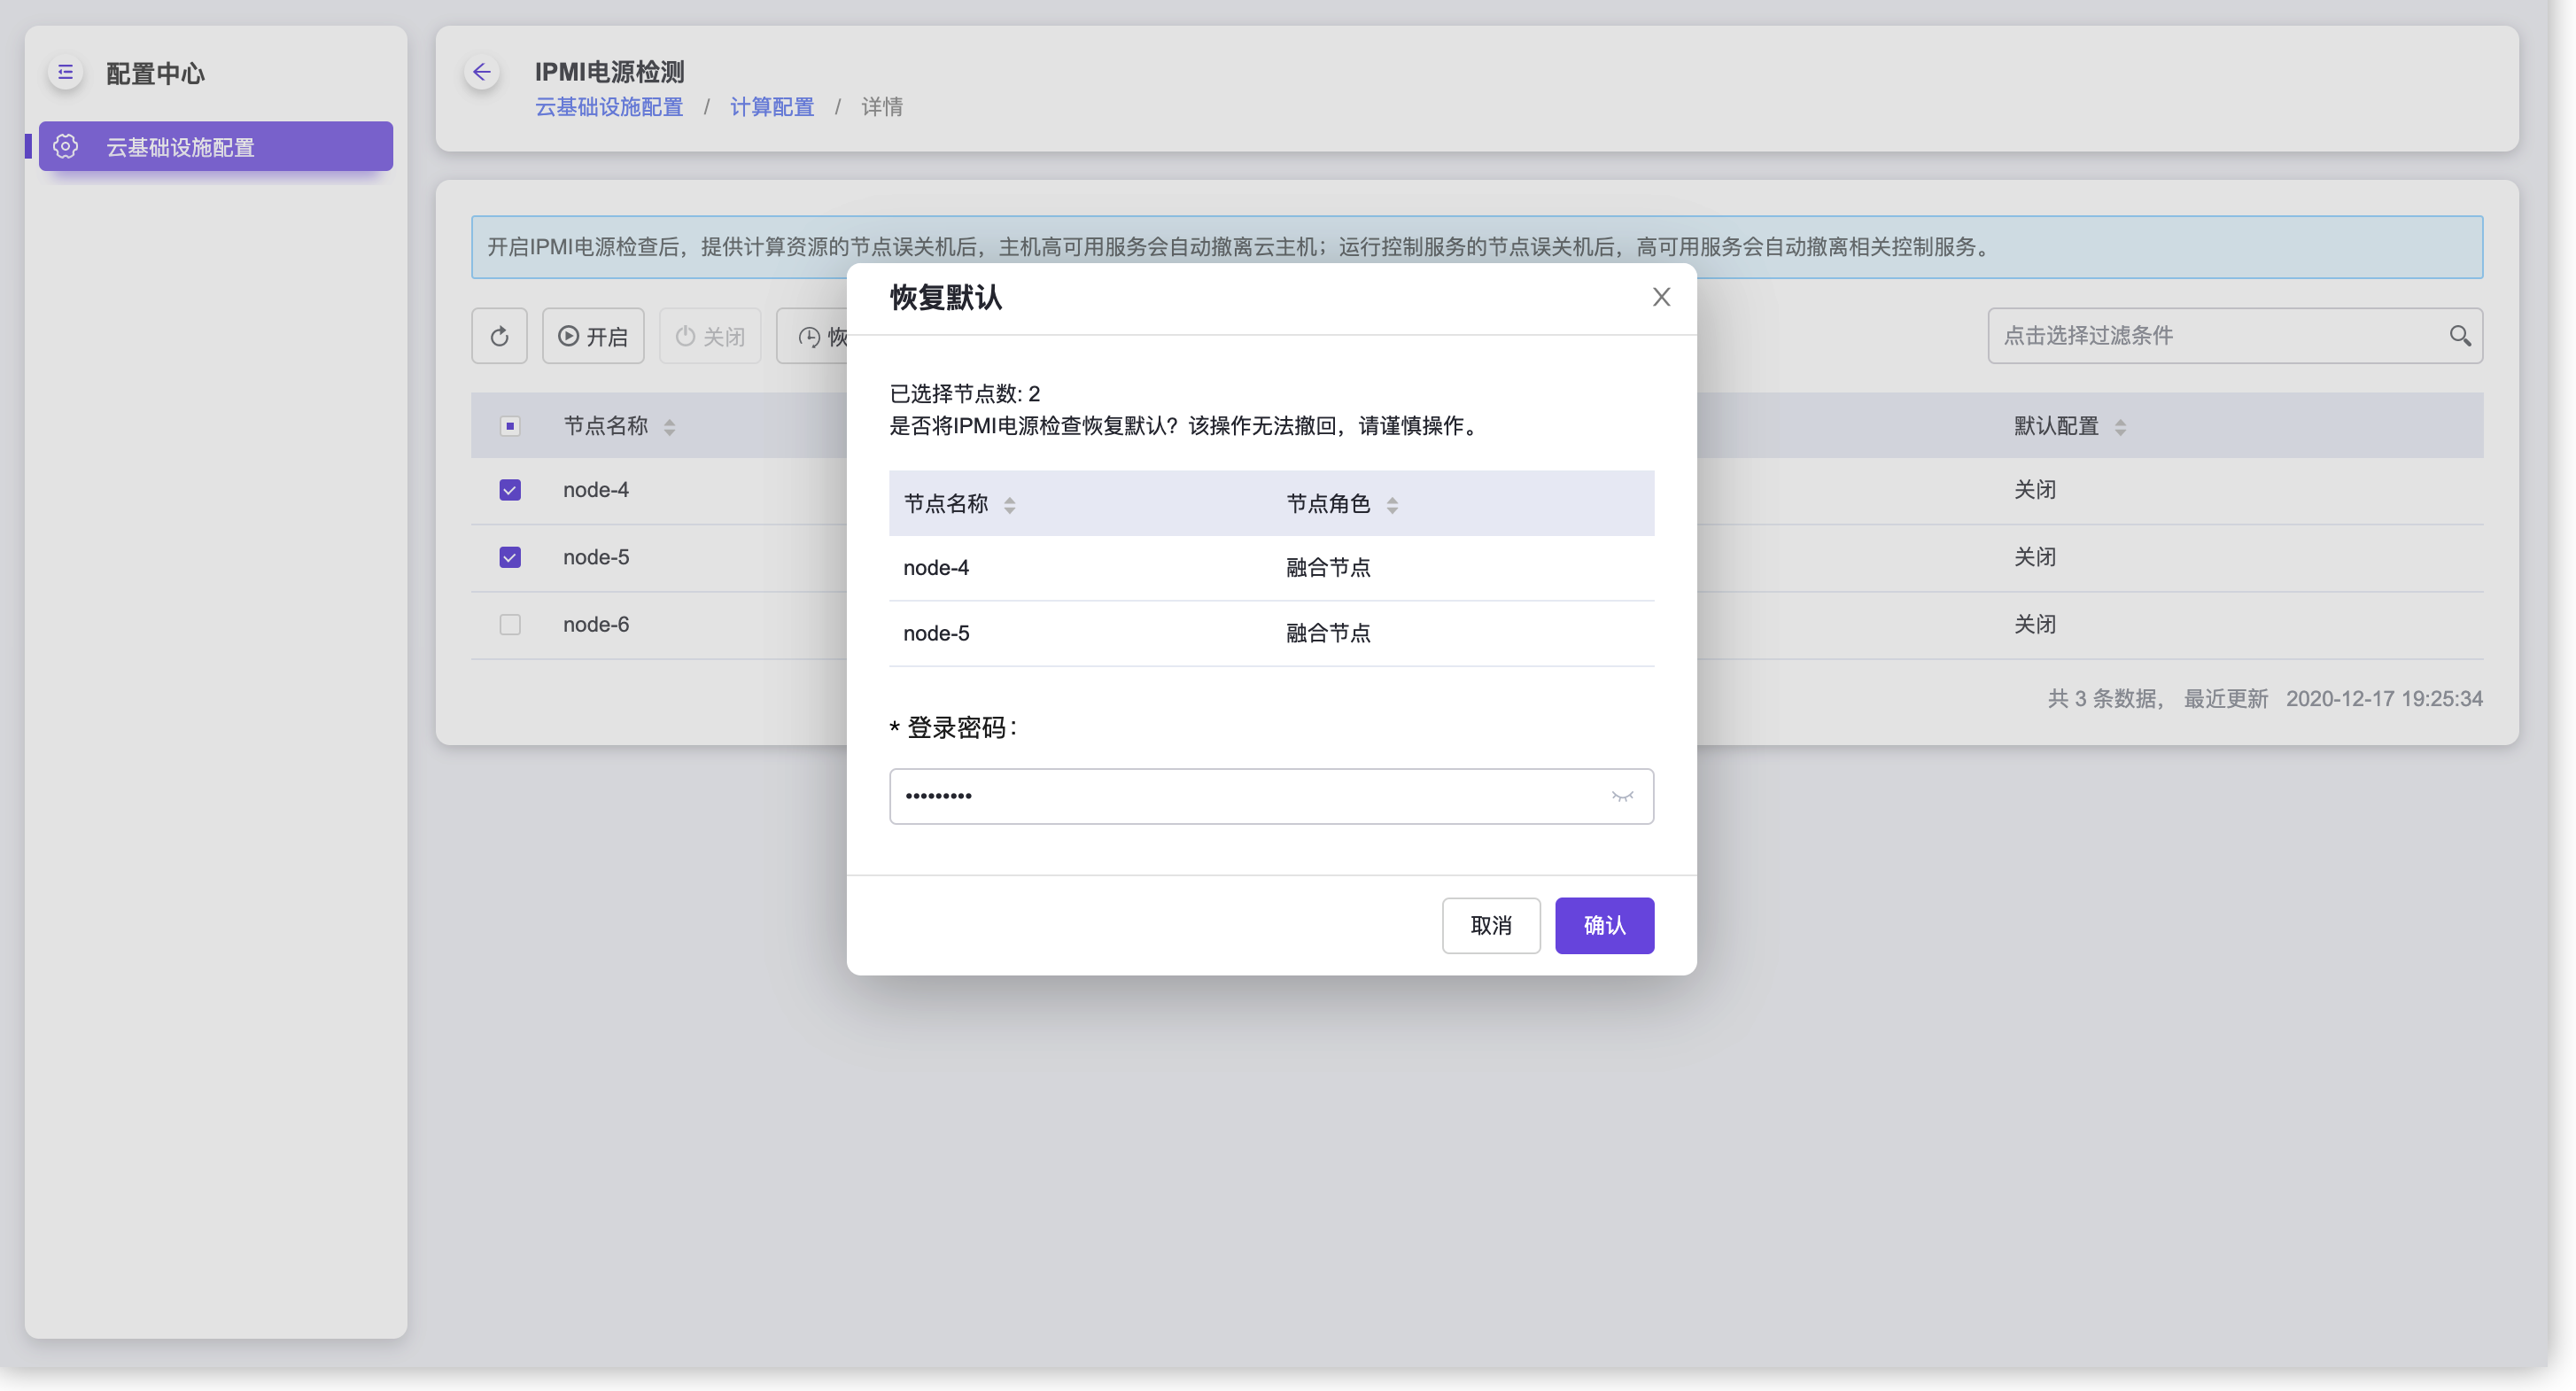Click the back arrow icon

tap(482, 72)
